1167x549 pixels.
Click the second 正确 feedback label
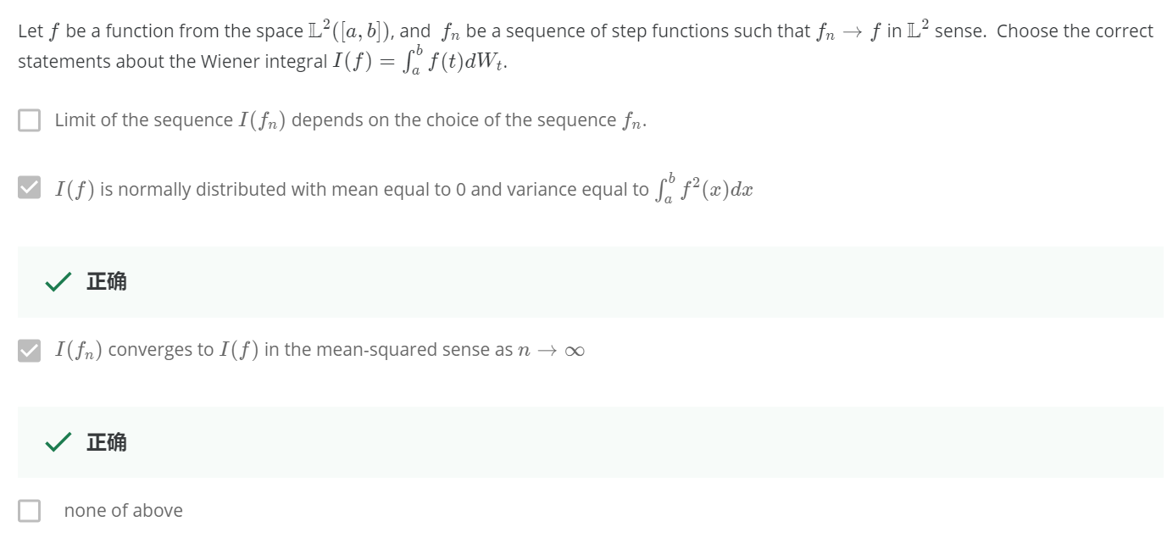click(106, 441)
